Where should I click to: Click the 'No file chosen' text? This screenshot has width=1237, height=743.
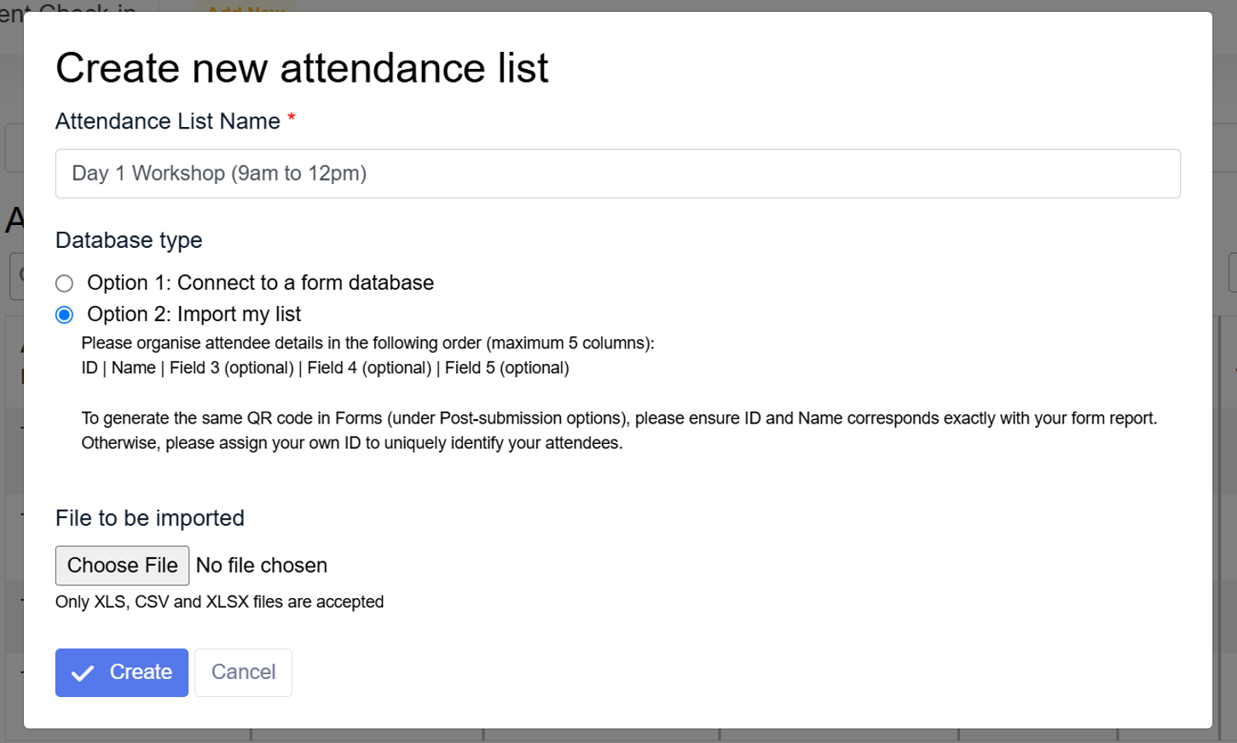[x=262, y=566]
